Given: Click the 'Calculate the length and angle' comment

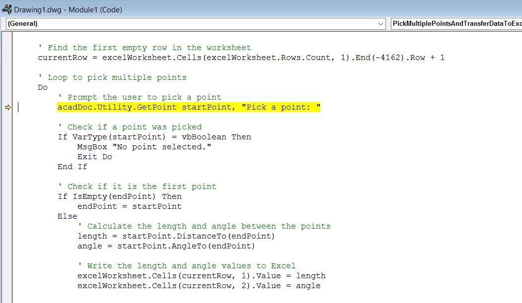Looking at the screenshot, I should click(204, 226).
